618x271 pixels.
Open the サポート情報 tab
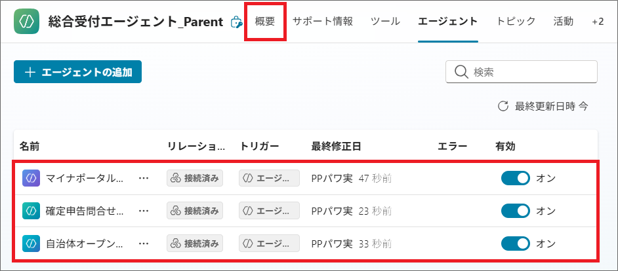coord(323,21)
